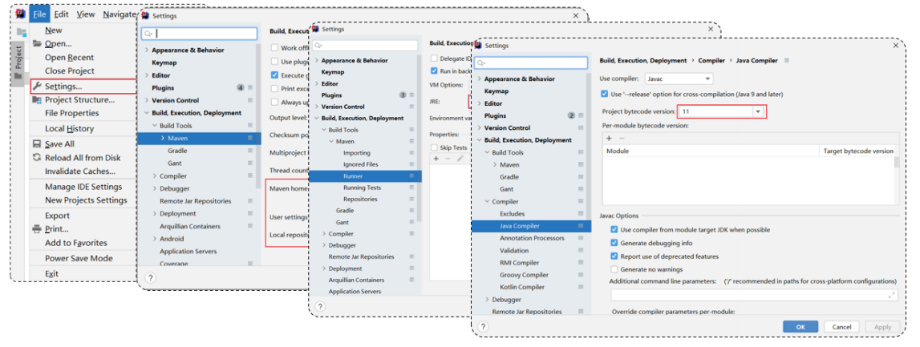This screenshot has height=347, width=920.
Task: Focus search field in Java Compiler Settings window
Action: point(532,63)
